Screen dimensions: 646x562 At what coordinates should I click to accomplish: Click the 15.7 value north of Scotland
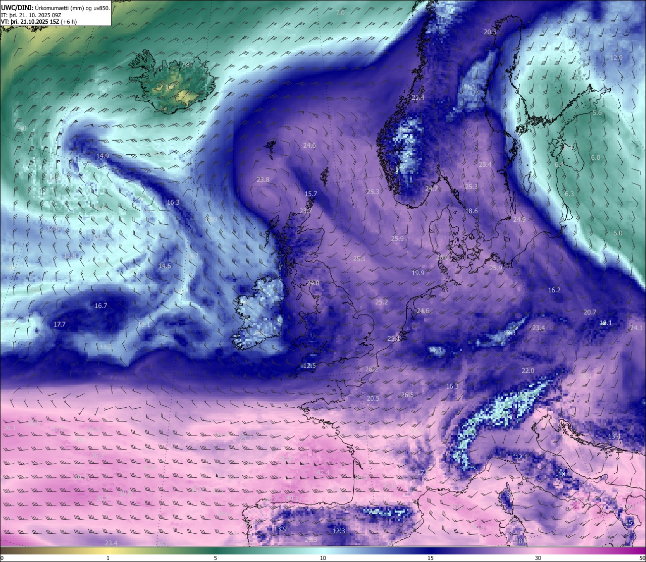311,194
